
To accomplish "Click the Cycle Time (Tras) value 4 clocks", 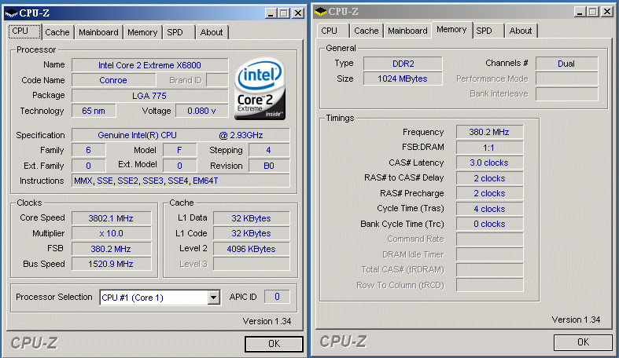I will click(489, 209).
